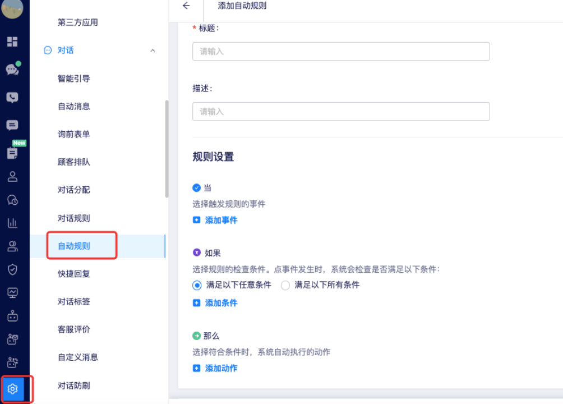Open the bar chart statistics icon

[12, 223]
